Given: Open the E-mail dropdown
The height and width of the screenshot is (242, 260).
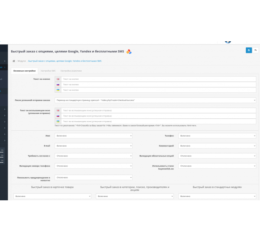Looking at the screenshot, I should pos(94,146).
